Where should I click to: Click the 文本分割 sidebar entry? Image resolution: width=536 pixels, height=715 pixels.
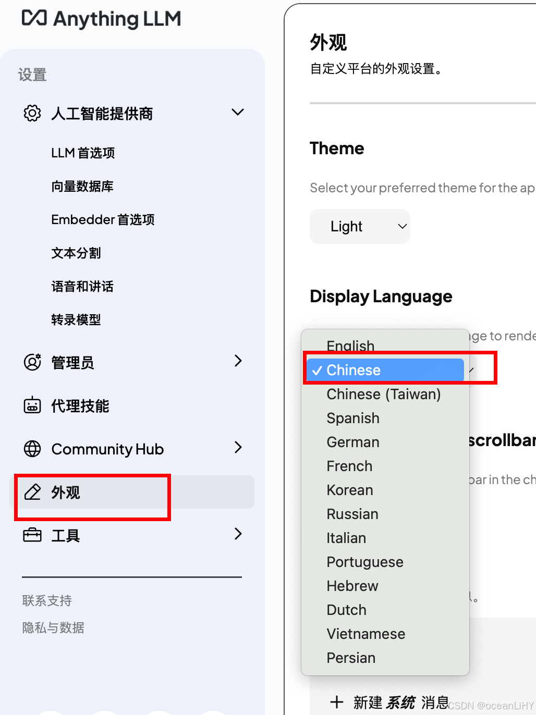(76, 253)
